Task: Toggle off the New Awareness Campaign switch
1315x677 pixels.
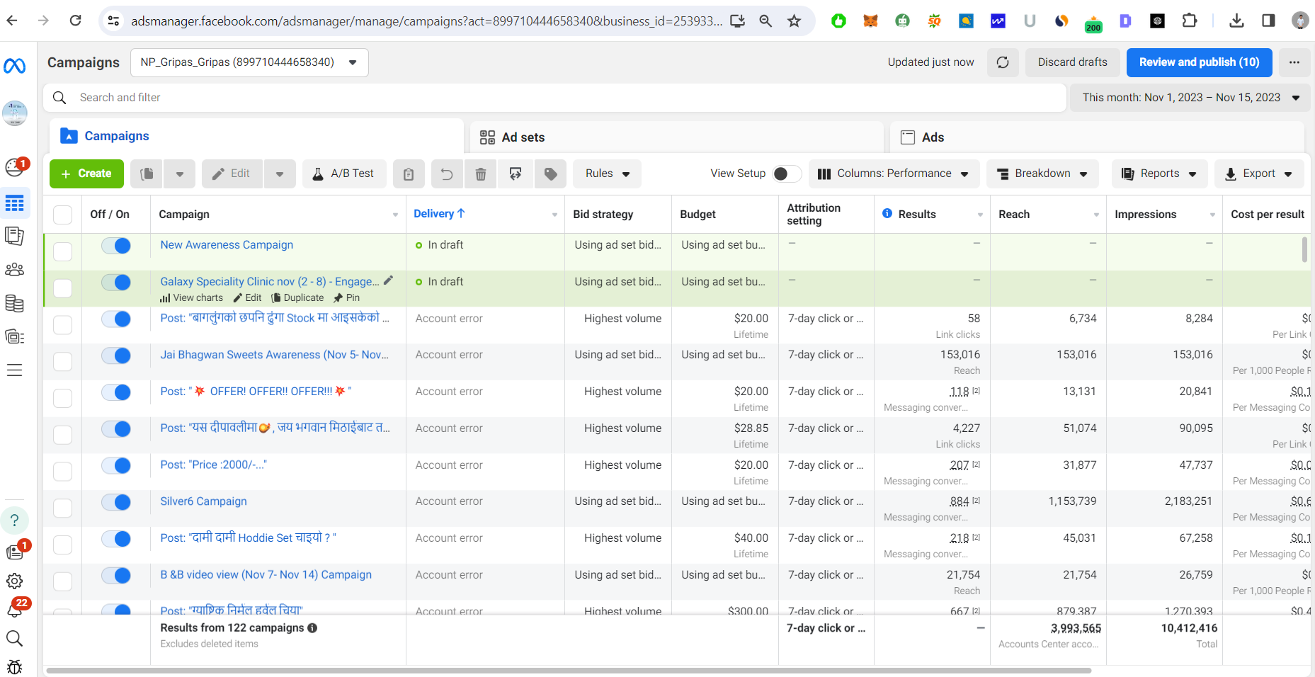Action: pos(116,246)
